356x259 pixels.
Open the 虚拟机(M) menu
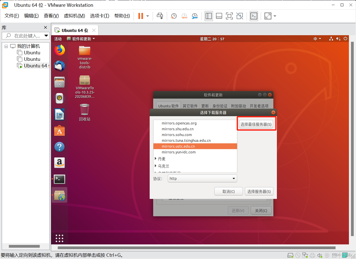pyautogui.click(x=75, y=16)
